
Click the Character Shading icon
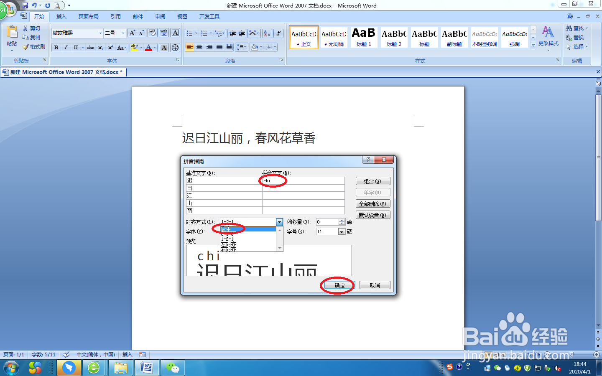click(164, 48)
